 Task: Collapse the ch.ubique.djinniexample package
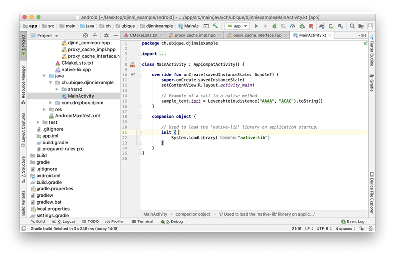[x=51, y=83]
